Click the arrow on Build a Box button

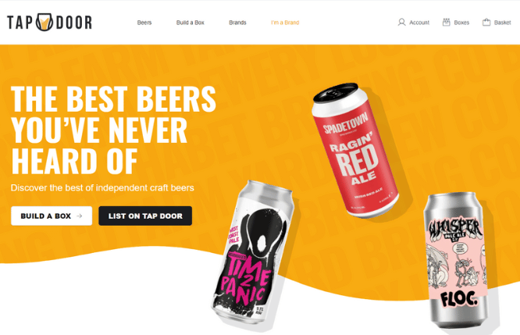(x=80, y=216)
